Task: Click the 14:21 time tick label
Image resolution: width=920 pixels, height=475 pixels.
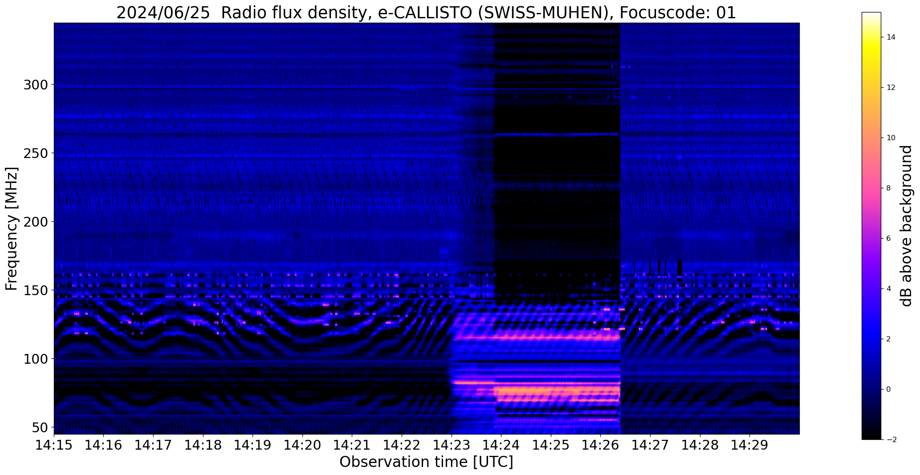Action: (352, 445)
